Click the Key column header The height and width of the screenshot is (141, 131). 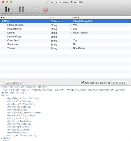click(x=25, y=17)
